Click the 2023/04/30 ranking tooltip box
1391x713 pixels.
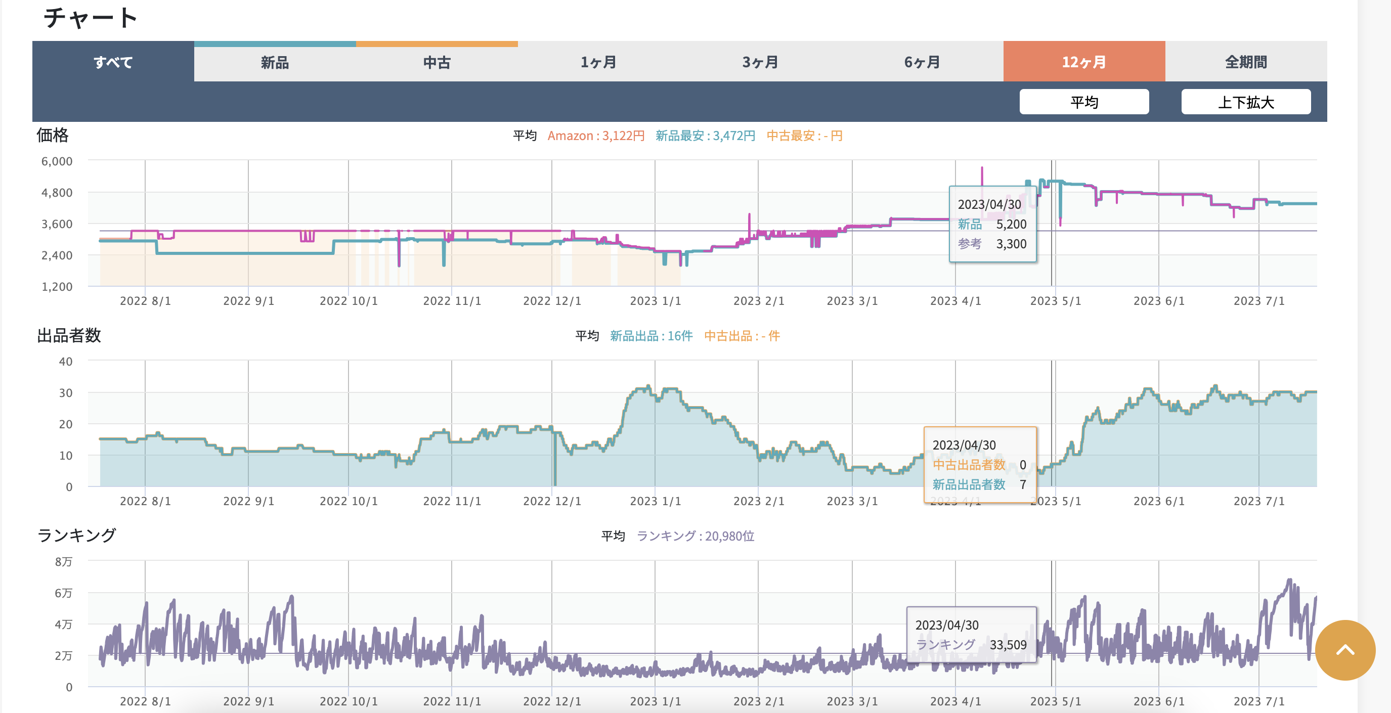[971, 635]
